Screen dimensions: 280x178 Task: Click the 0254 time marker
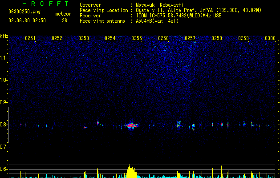pyautogui.click(x=110, y=38)
